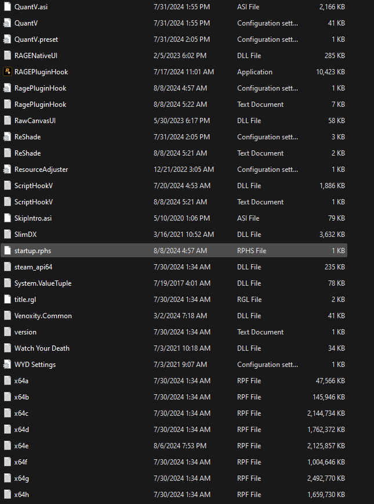This screenshot has width=374, height=504.
Task: Click the RawCanvasUI DLL file icon
Action: tap(8, 121)
